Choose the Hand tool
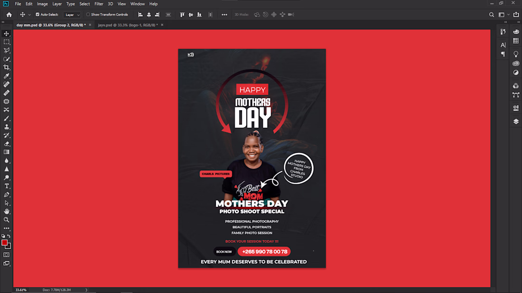The image size is (522, 293). [x=6, y=211]
